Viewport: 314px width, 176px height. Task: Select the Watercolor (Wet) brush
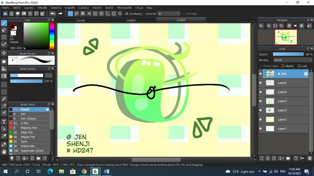29,151
